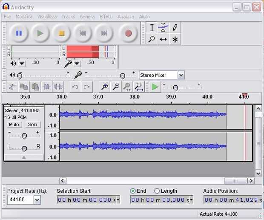Screen dimensions: 264x220
Task: Open the Tracks menu
Action: click(68, 17)
